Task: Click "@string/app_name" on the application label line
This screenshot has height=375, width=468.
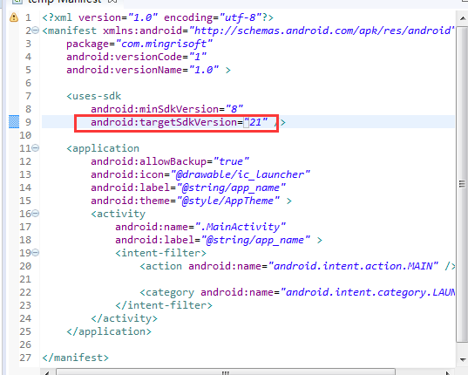Action: 231,187
